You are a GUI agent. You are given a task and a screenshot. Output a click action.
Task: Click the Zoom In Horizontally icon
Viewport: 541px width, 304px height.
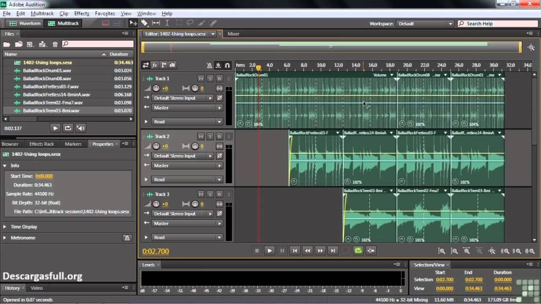click(440, 252)
